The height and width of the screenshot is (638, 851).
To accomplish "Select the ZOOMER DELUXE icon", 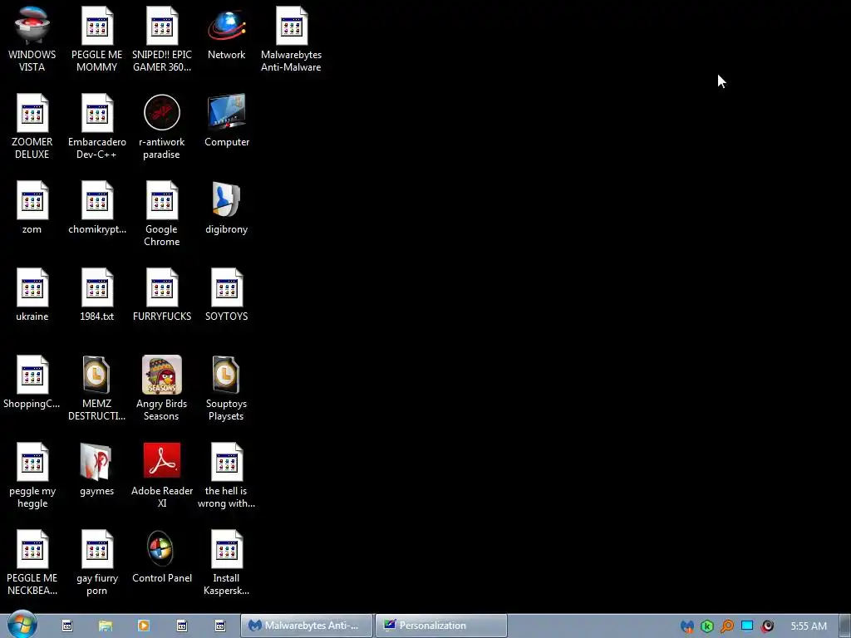I will point(32,126).
